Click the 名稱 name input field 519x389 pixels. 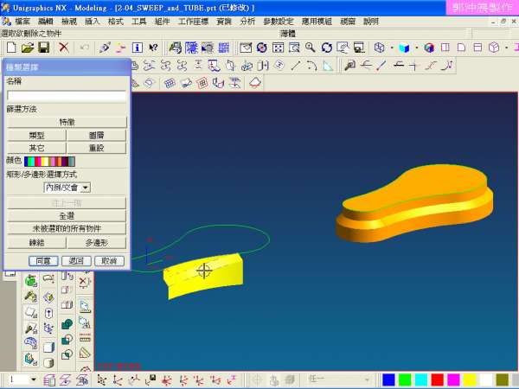[67, 96]
